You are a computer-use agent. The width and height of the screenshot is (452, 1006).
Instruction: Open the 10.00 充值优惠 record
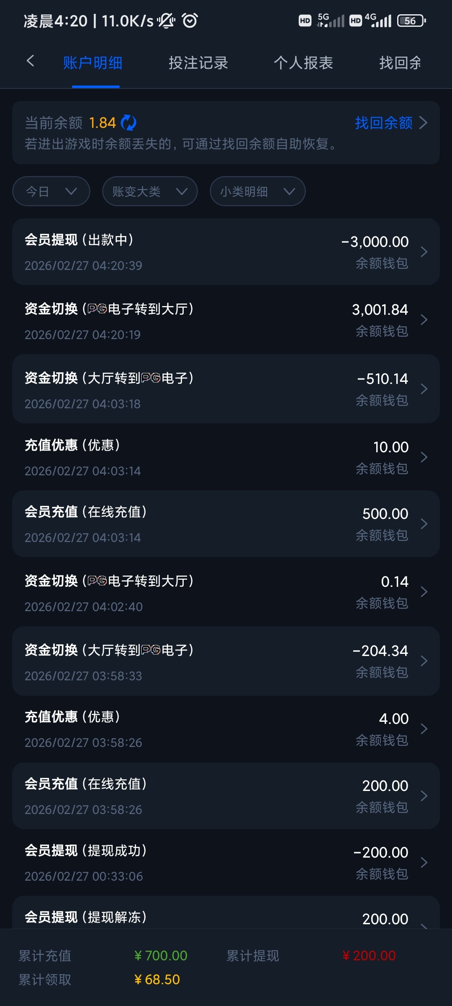pos(226,457)
